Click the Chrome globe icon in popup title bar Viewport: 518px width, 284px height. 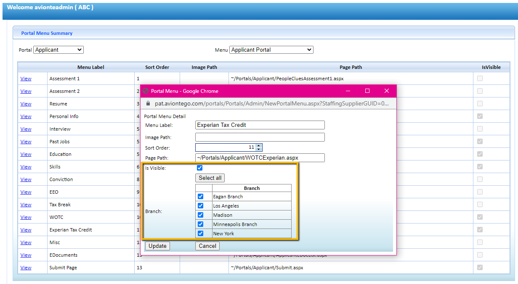click(x=146, y=91)
